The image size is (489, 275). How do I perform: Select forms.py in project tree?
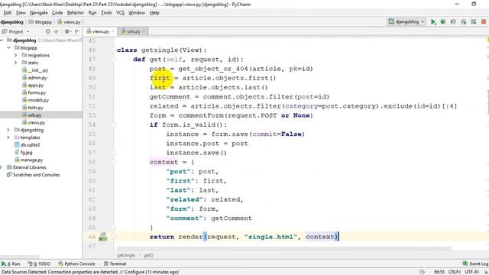tap(34, 93)
